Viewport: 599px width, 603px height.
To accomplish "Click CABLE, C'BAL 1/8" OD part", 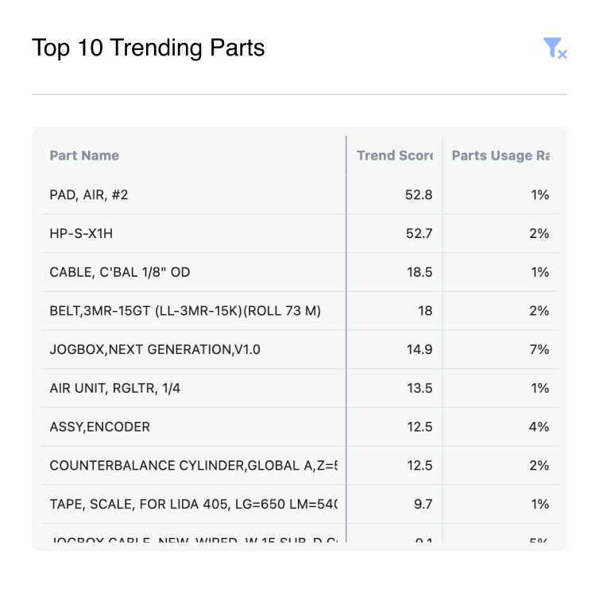I will click(x=120, y=272).
